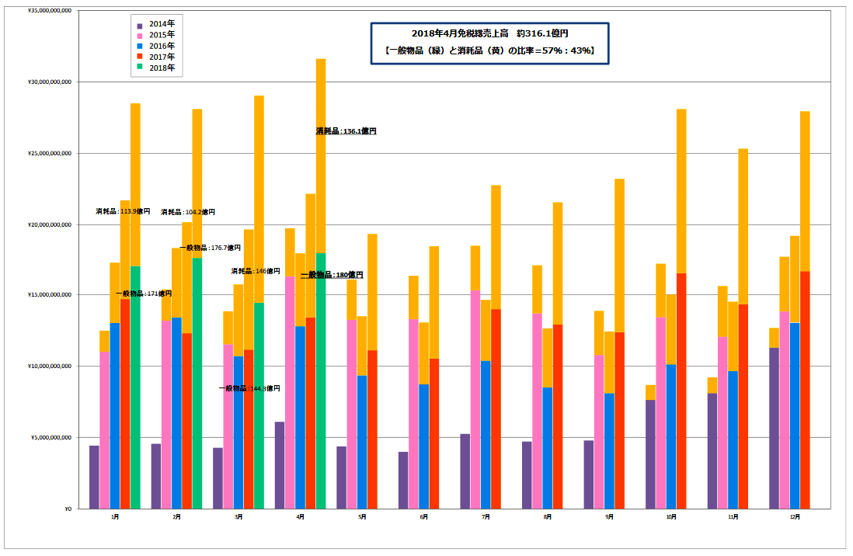Click the 消耗品:136.1億円 data label

tap(346, 131)
